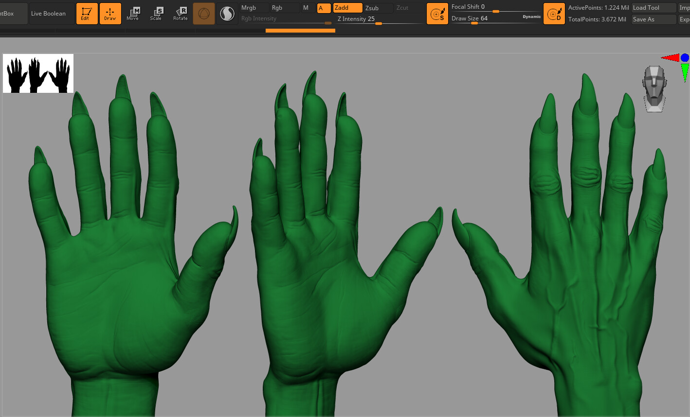The height and width of the screenshot is (417, 690).
Task: Toggle the Mrgb channel button
Action: 250,8
